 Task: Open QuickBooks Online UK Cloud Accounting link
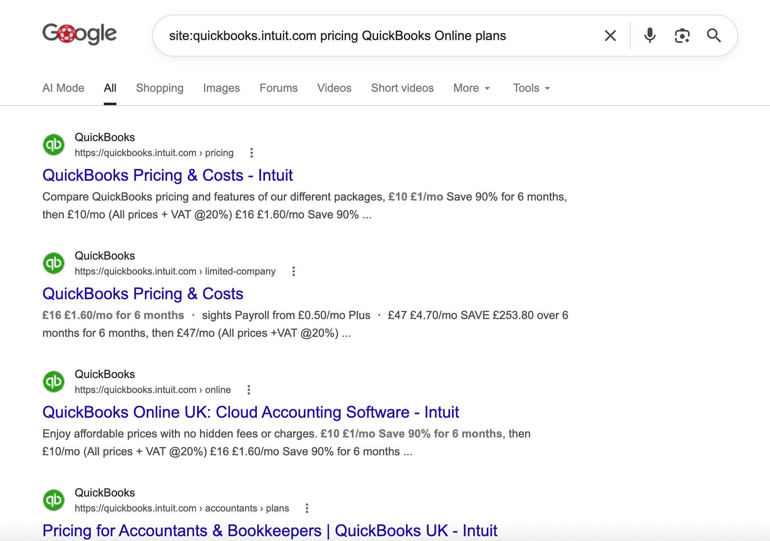click(x=250, y=412)
